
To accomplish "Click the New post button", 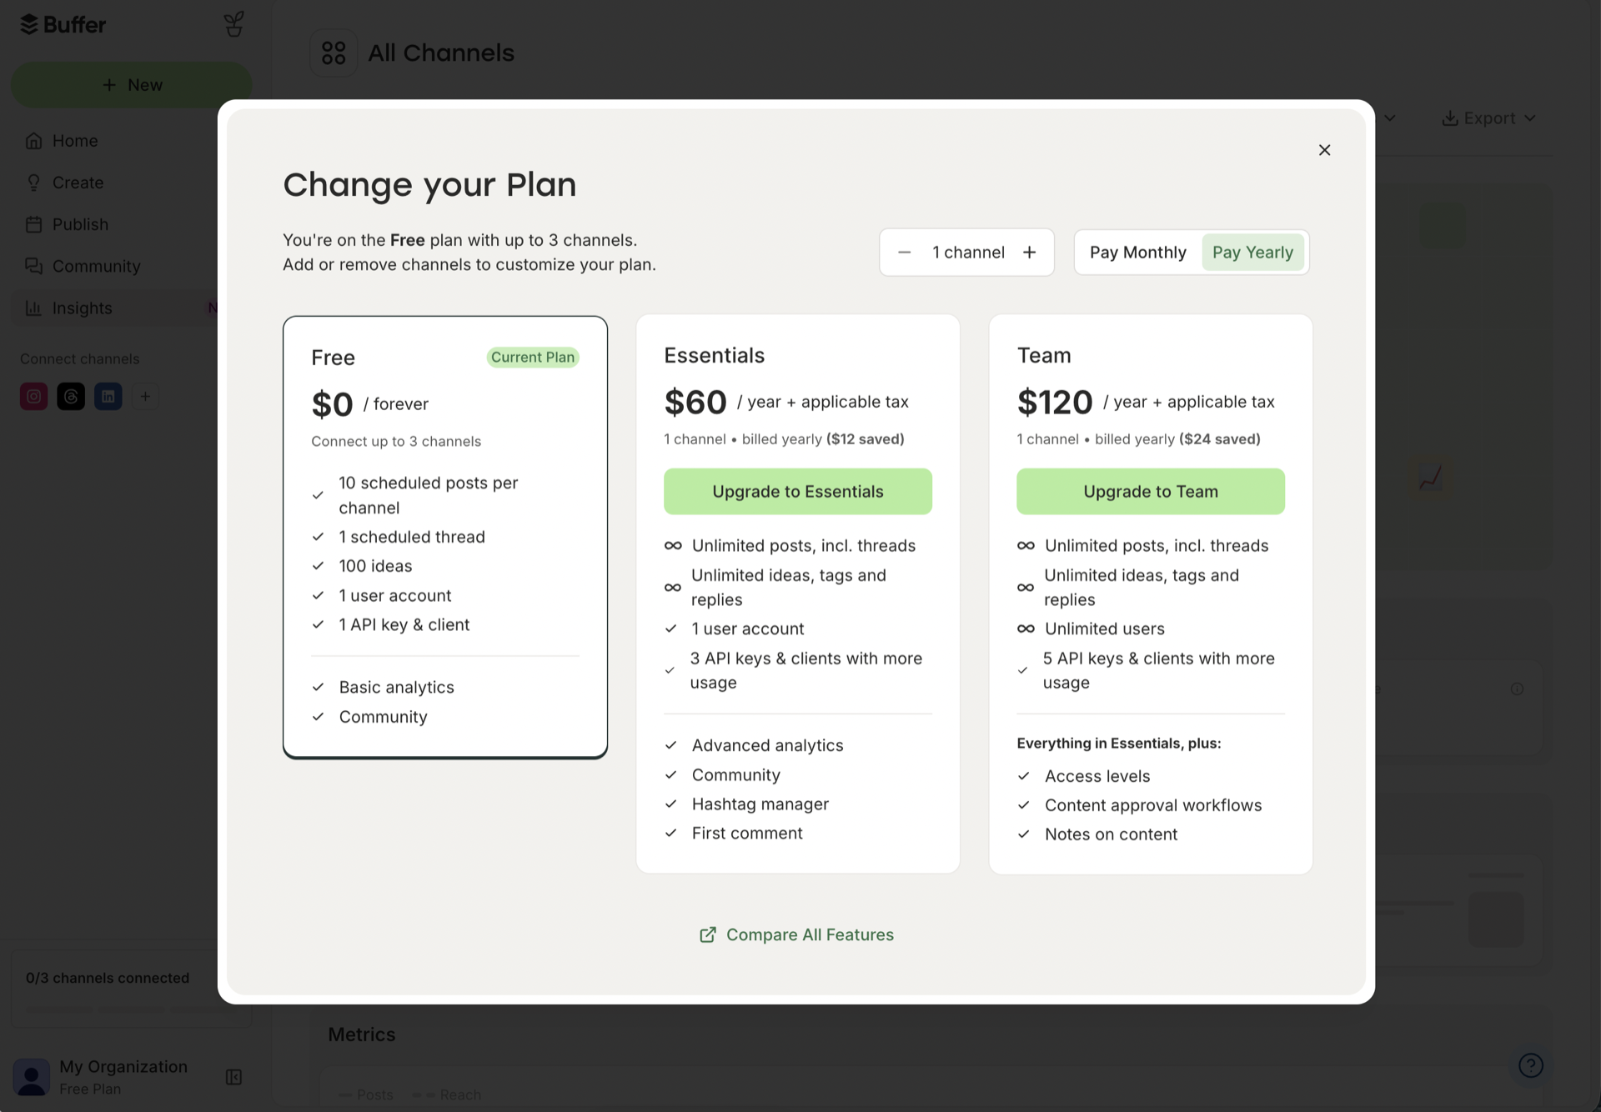I will click(131, 85).
